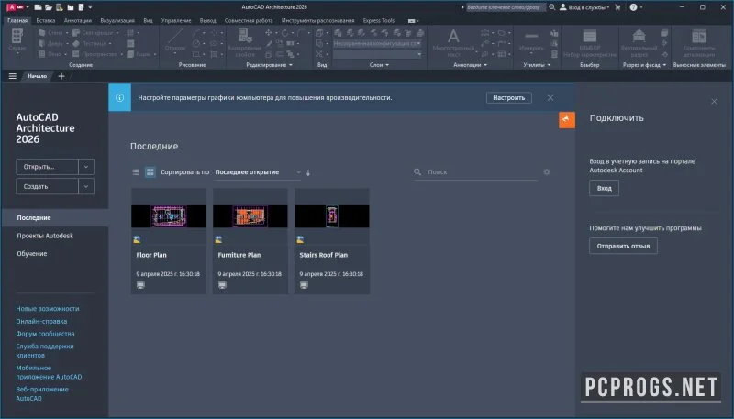Click the orange announcements megaphone icon

567,120
